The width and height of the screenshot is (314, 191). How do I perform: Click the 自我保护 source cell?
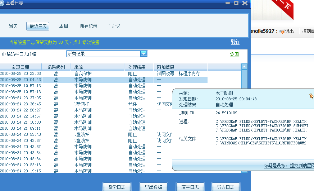pyautogui.click(x=83, y=73)
